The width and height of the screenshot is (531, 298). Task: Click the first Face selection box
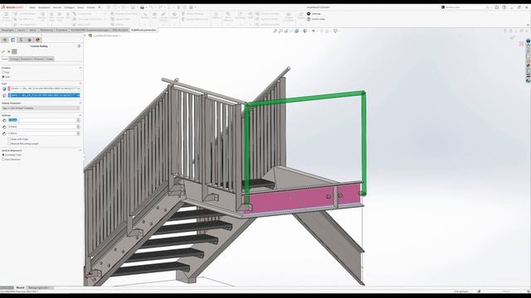click(x=44, y=89)
